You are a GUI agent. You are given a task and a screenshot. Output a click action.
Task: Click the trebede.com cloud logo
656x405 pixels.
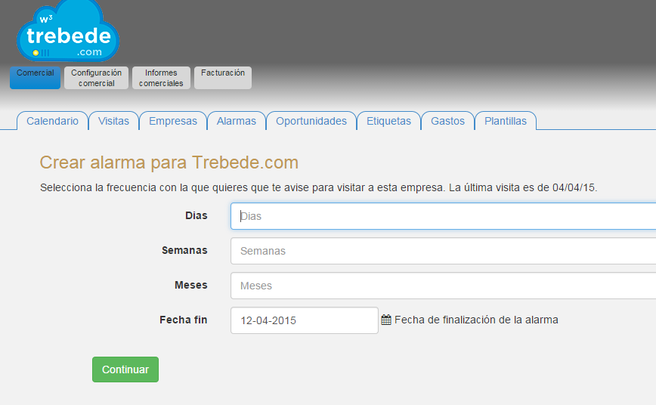coord(68,31)
